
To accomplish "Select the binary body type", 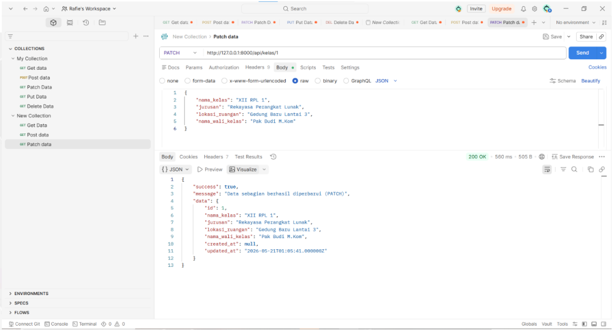I will tap(318, 81).
